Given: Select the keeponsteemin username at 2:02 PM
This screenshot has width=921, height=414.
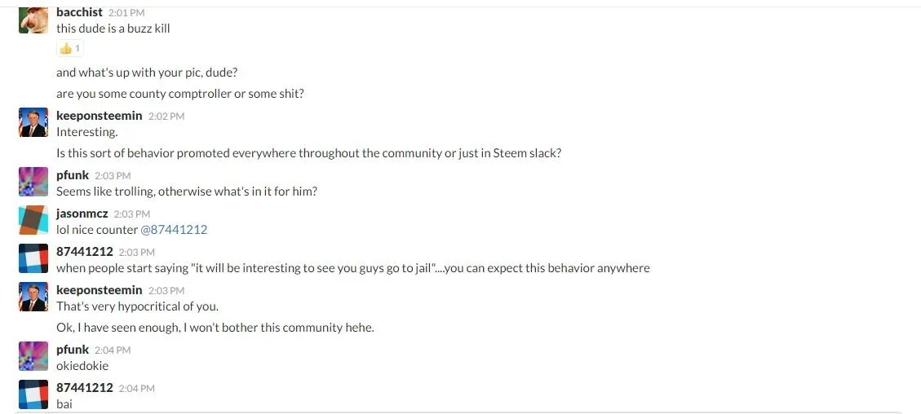Looking at the screenshot, I should click(100, 116).
